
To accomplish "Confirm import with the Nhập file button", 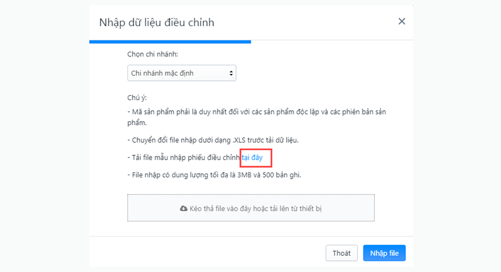I will pyautogui.click(x=384, y=253).
